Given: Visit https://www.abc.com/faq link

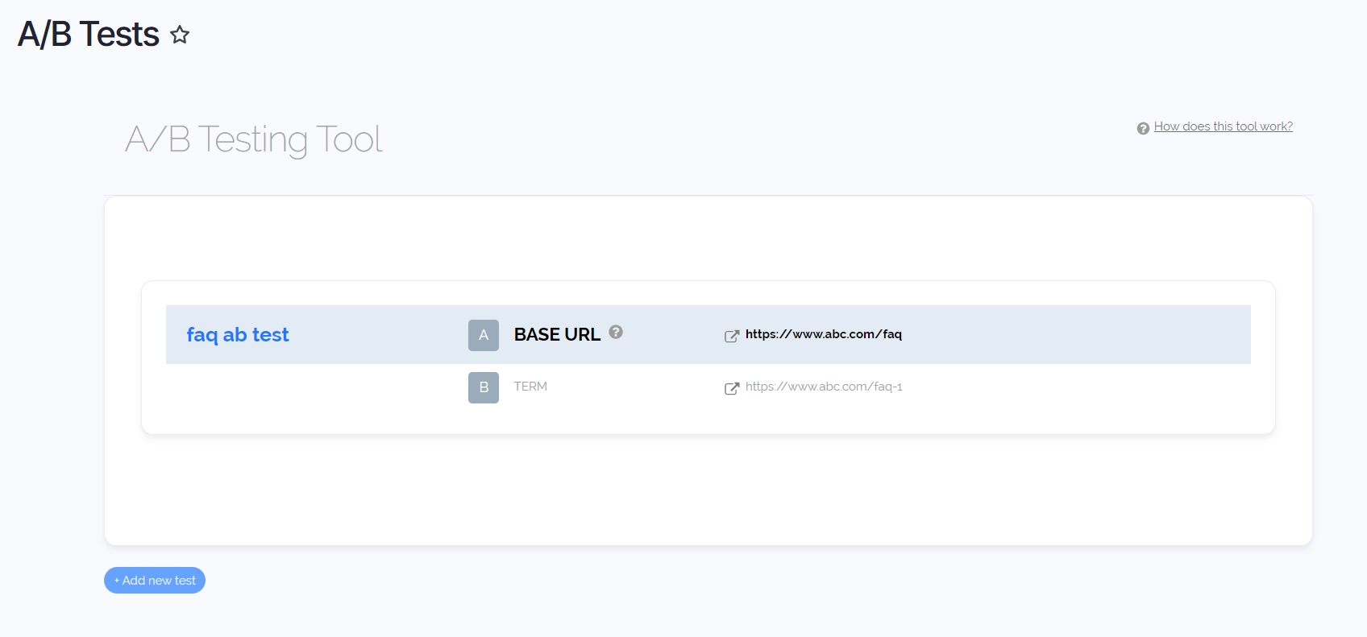Looking at the screenshot, I should tap(823, 334).
